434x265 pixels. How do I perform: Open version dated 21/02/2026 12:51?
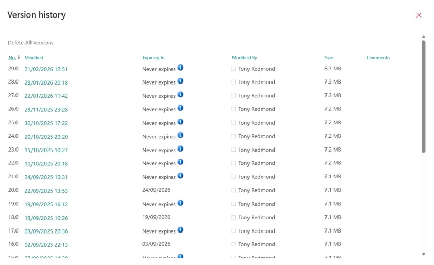pyautogui.click(x=46, y=69)
